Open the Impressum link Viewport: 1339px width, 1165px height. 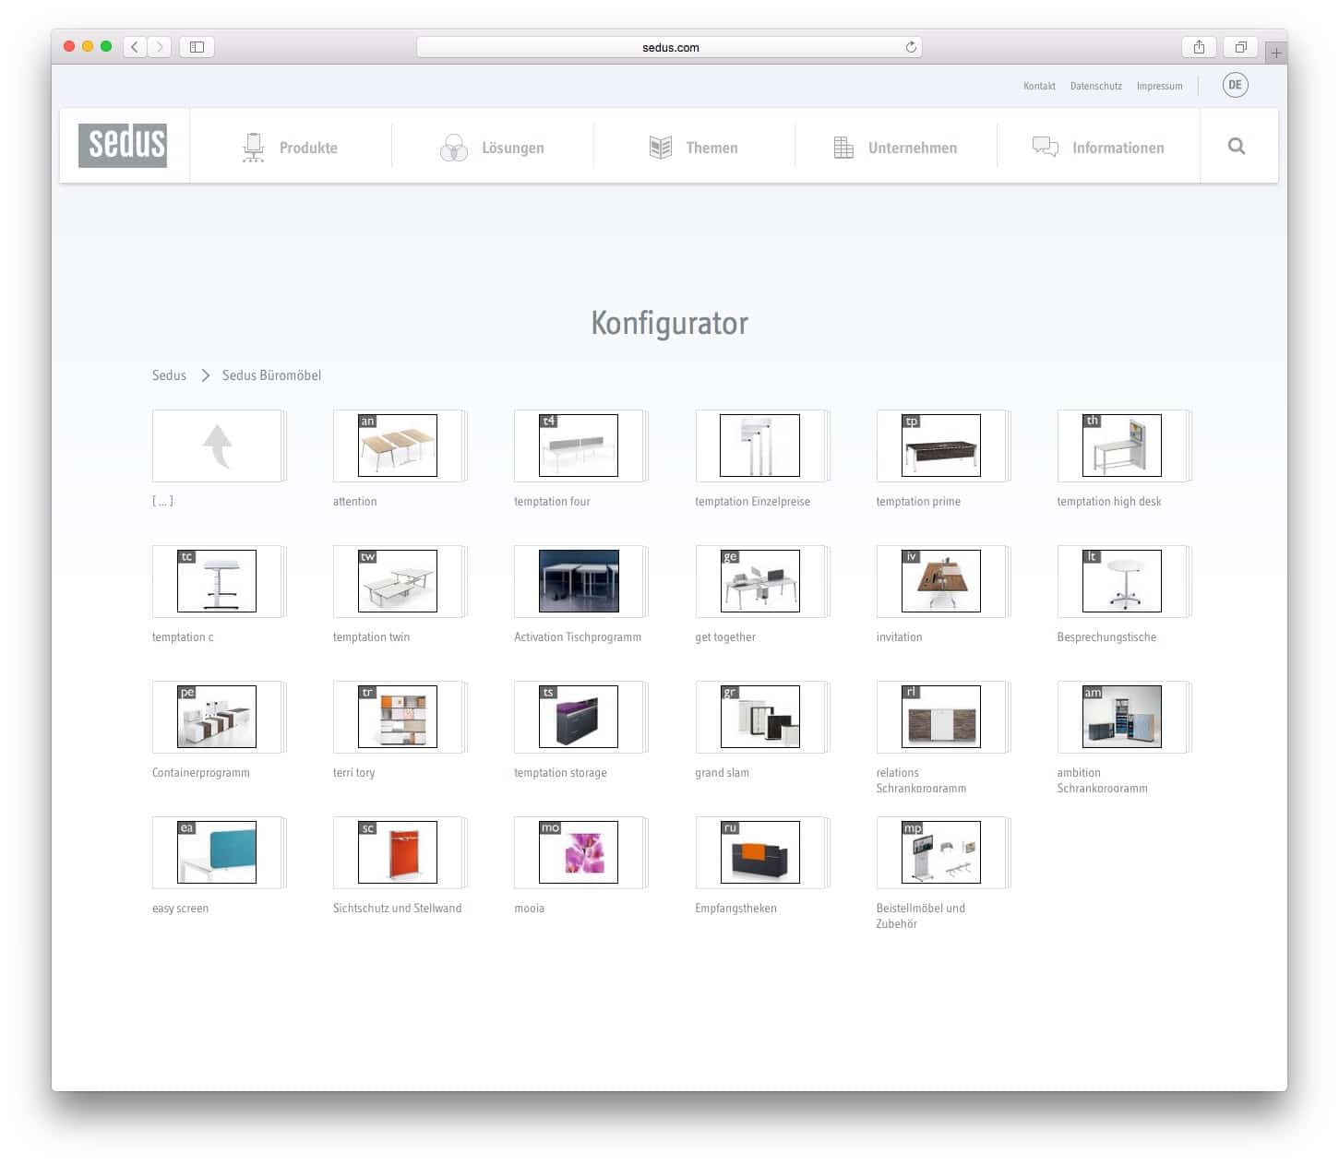point(1159,86)
